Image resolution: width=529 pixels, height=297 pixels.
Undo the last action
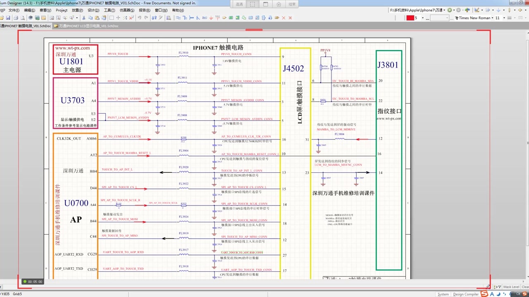pos(140,18)
